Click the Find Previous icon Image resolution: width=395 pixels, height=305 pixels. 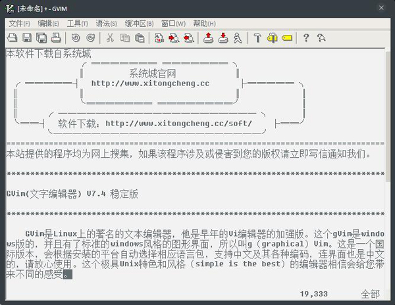[189, 38]
